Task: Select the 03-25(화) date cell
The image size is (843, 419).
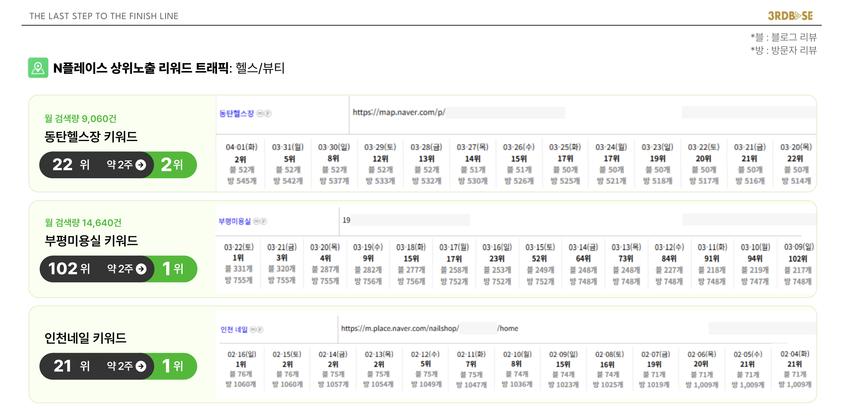Action: (565, 147)
